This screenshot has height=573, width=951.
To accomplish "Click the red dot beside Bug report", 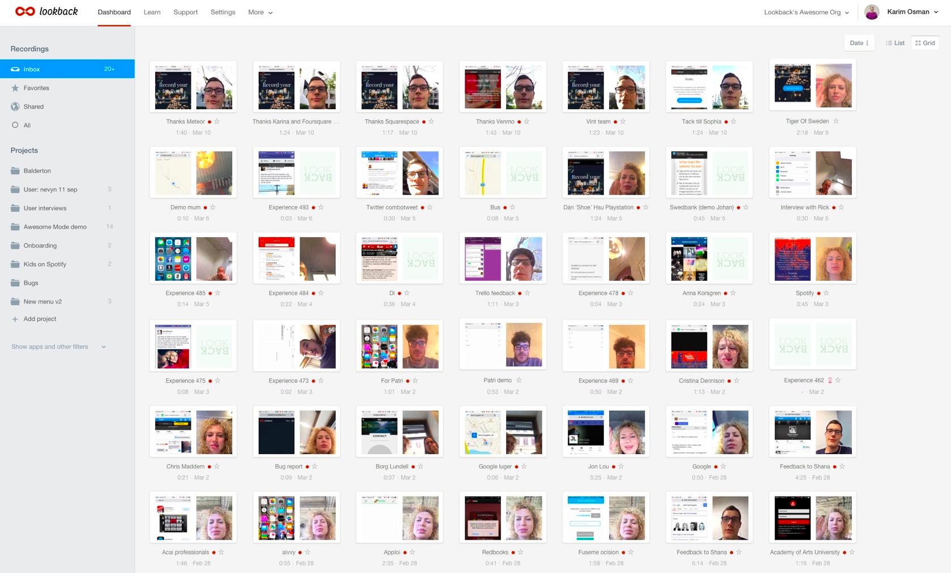I will (x=307, y=467).
